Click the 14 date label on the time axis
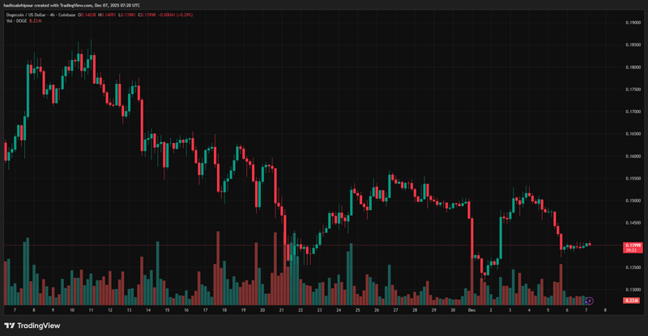This screenshot has width=648, height=336. click(x=149, y=309)
